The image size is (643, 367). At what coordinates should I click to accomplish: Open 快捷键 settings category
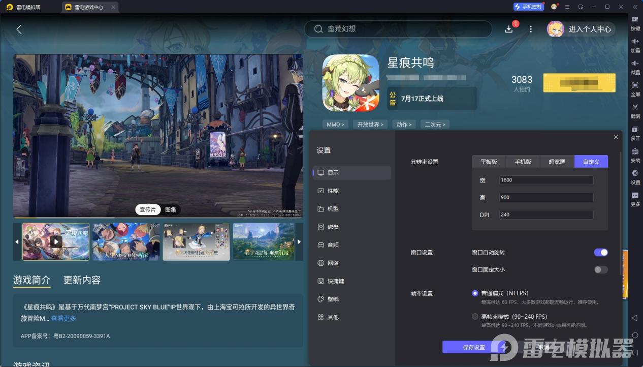coord(352,281)
